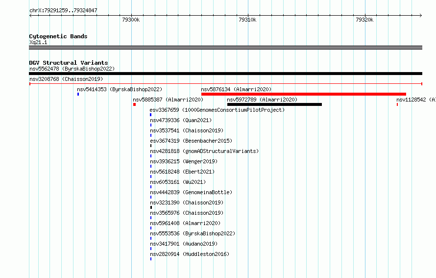Select nsv2820914 (Huddleston2016) entry
This screenshot has height=278, width=436.
190,254
